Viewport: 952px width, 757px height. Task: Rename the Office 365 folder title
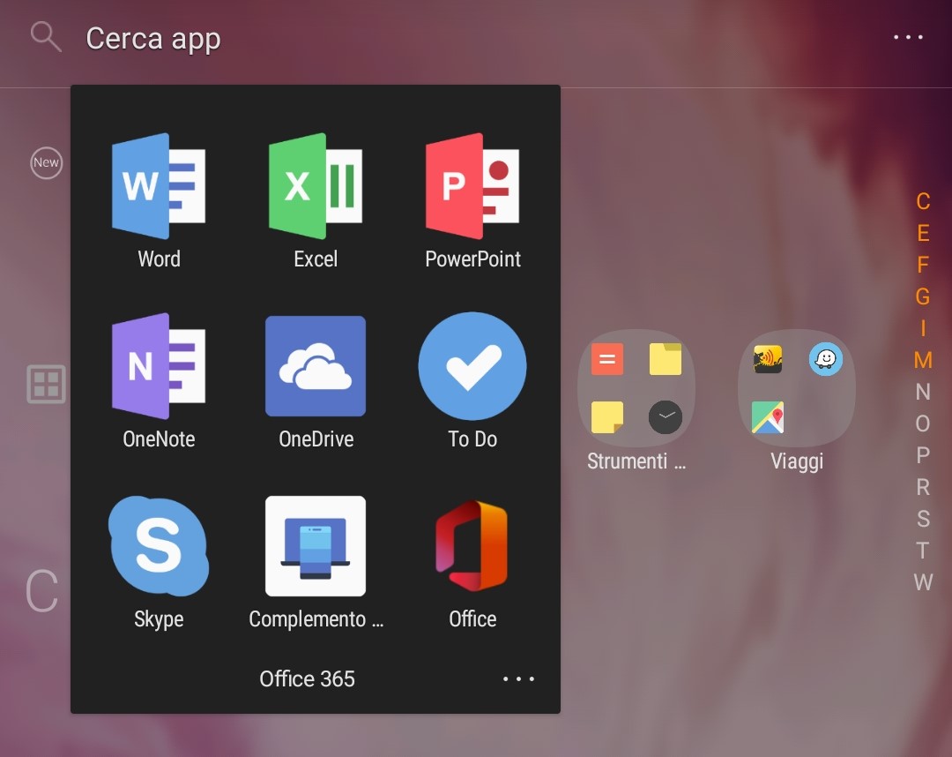coord(307,678)
